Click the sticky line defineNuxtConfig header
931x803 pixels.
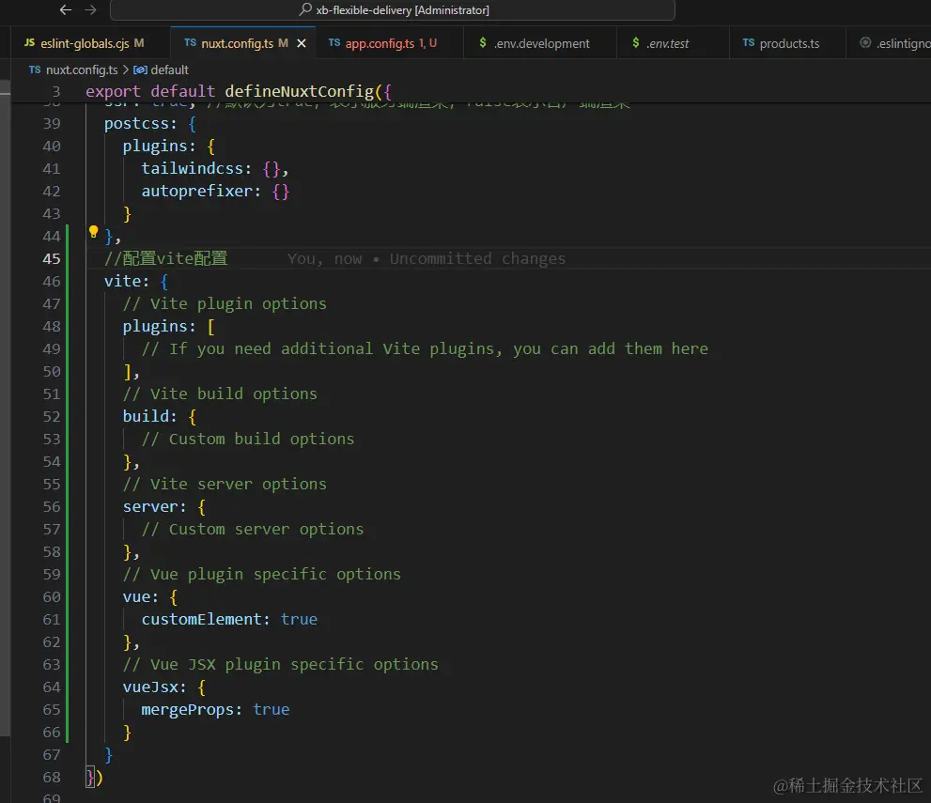point(238,91)
